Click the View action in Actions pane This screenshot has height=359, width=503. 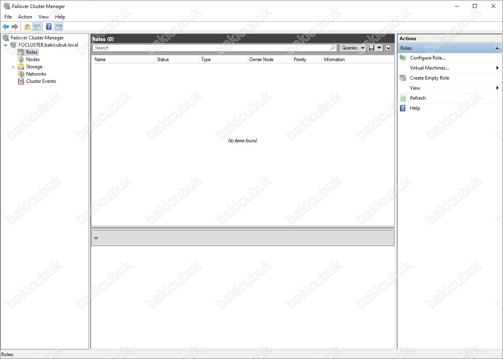[x=415, y=88]
